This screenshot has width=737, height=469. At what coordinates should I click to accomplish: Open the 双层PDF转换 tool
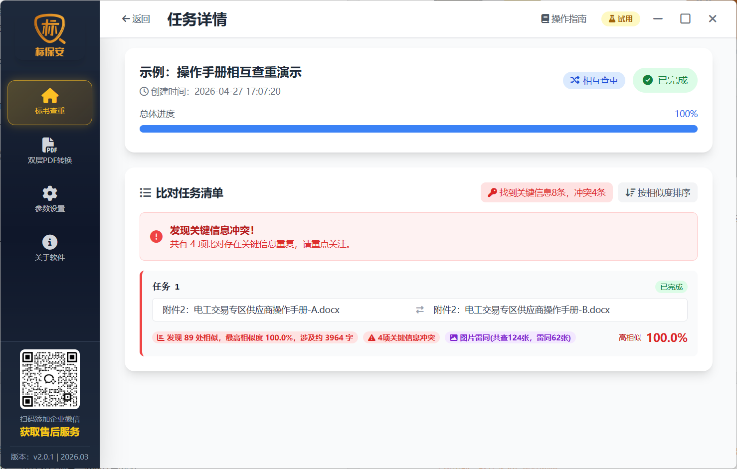click(50, 151)
